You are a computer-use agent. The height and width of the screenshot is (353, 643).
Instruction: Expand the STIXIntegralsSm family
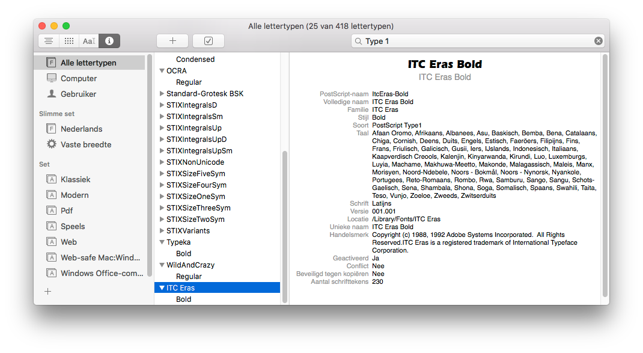click(x=162, y=117)
